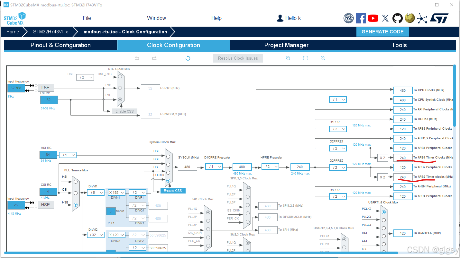Open the DIVP1 /2 dropdown
The width and height of the screenshot is (460, 258).
coord(138,193)
